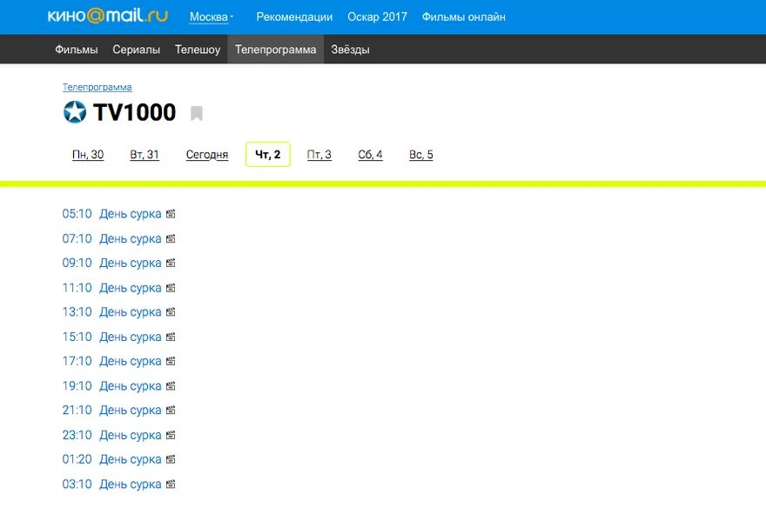Click the Телепрограмма breadcrumb link
This screenshot has height=521, width=766.
pyautogui.click(x=97, y=87)
